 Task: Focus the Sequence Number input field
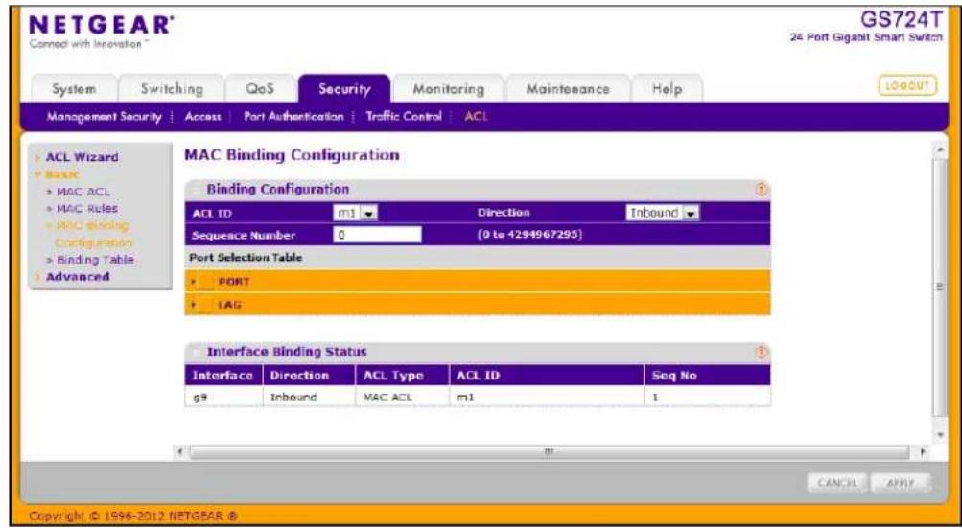pyautogui.click(x=377, y=235)
